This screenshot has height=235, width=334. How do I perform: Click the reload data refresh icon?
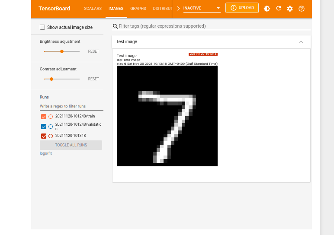[x=278, y=9]
